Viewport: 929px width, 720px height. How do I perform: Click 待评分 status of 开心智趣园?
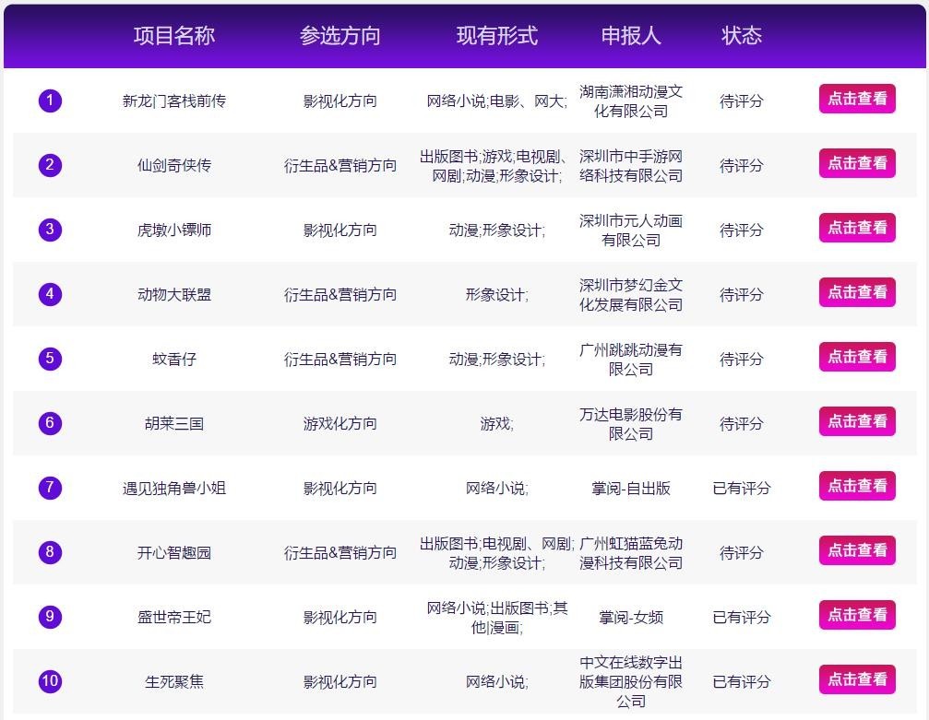[742, 552]
